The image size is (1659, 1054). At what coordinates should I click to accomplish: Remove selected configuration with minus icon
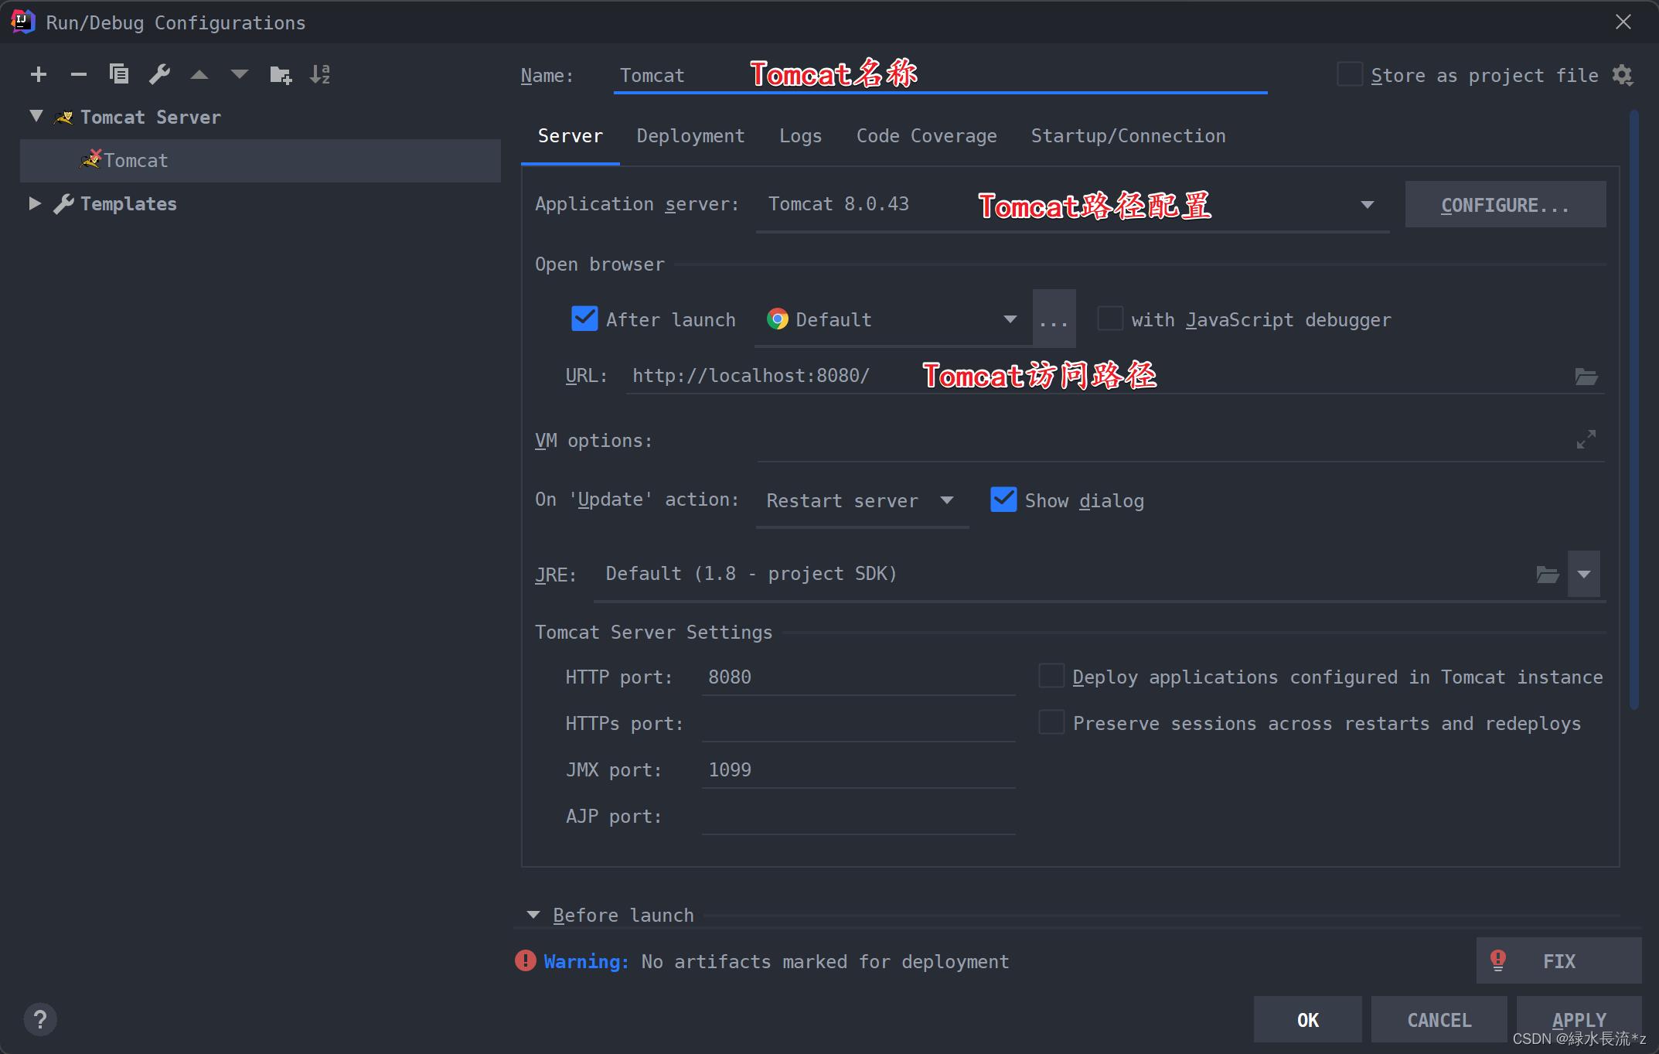[x=79, y=74]
